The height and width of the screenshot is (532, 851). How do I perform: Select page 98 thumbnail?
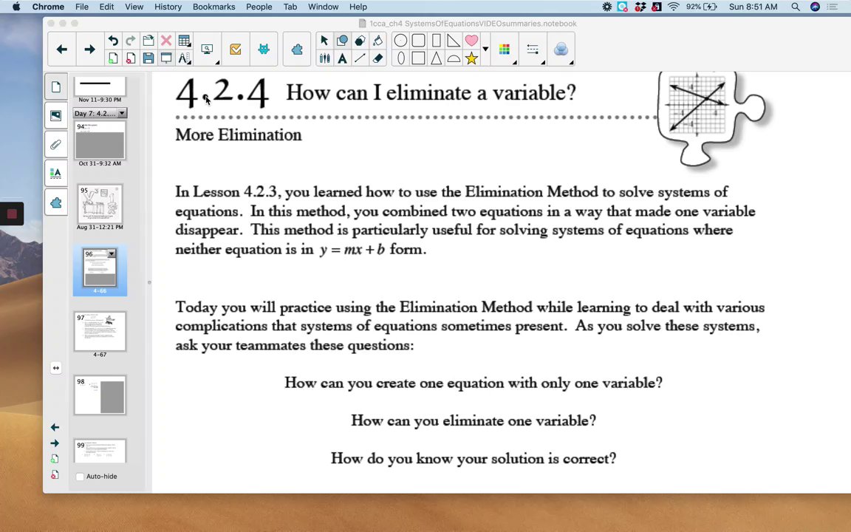coord(100,395)
